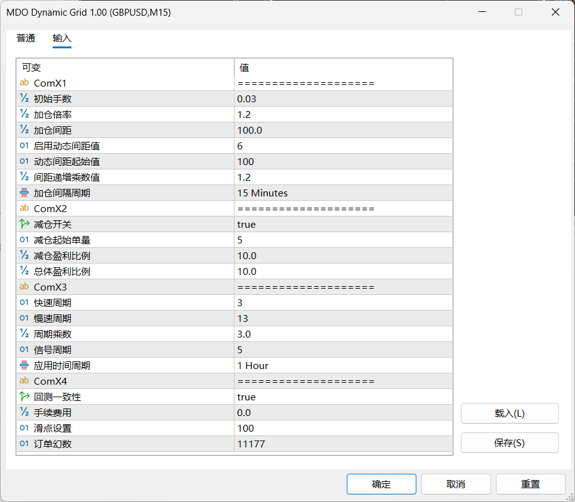This screenshot has width=575, height=502.
Task: Click the ab string icon beside ComX1
Action: [24, 83]
